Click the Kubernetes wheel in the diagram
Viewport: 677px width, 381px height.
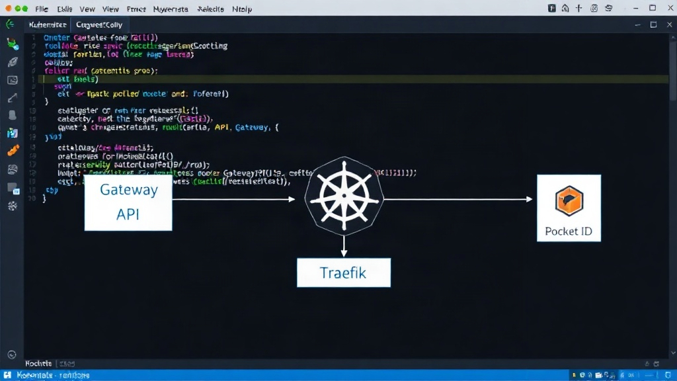click(x=344, y=196)
